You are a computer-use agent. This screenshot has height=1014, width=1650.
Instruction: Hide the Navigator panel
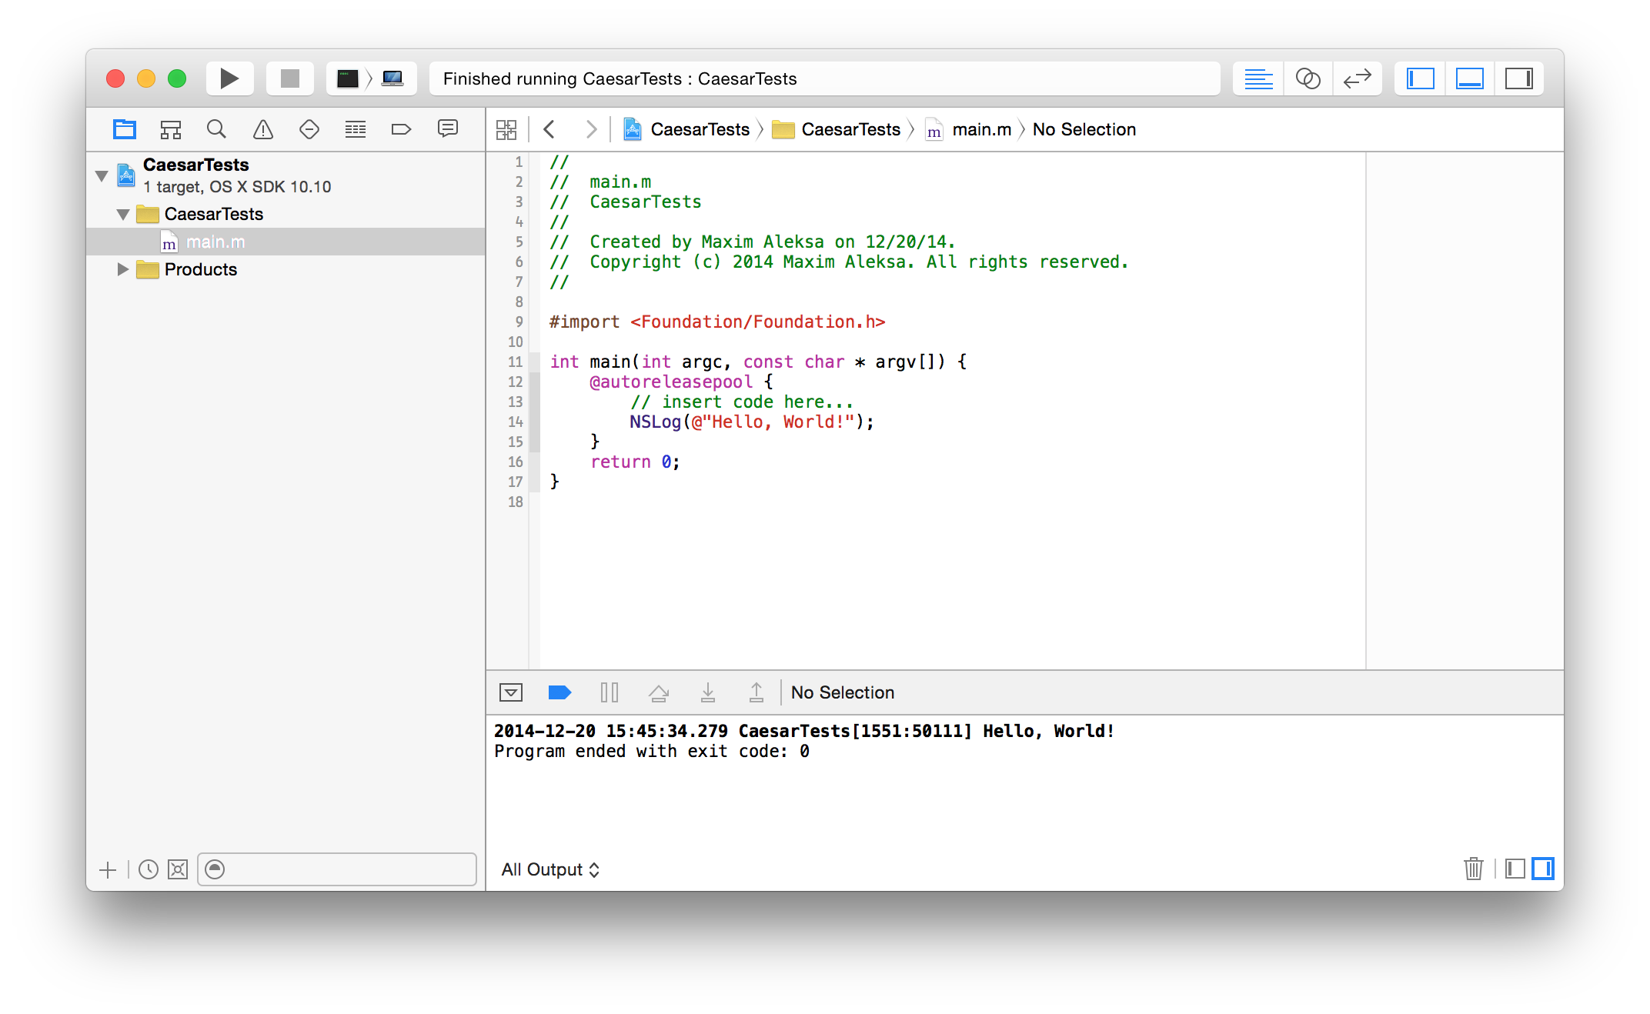(1420, 78)
